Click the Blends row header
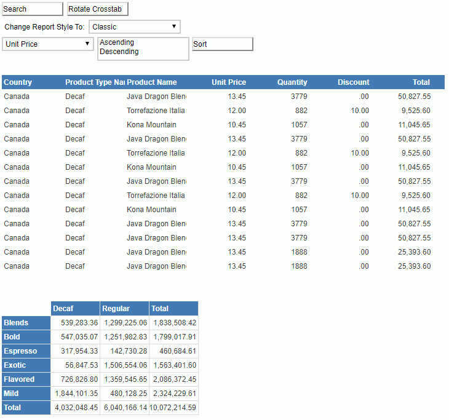 tap(26, 323)
